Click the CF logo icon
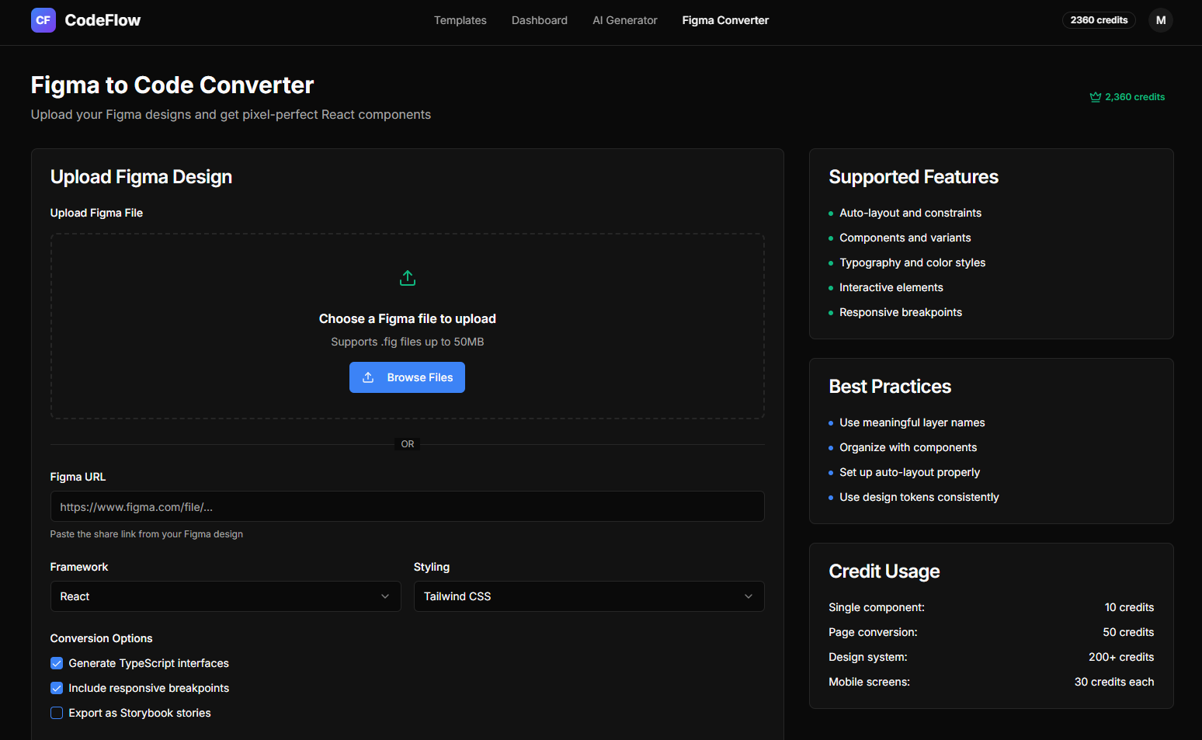 click(x=43, y=20)
